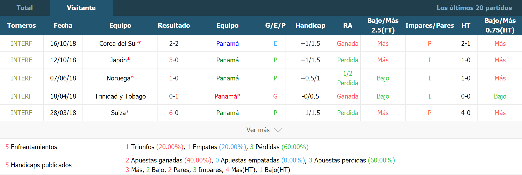Expand the Ver más chevron
Image resolution: width=522 pixels, height=175 pixels.
click(x=278, y=130)
